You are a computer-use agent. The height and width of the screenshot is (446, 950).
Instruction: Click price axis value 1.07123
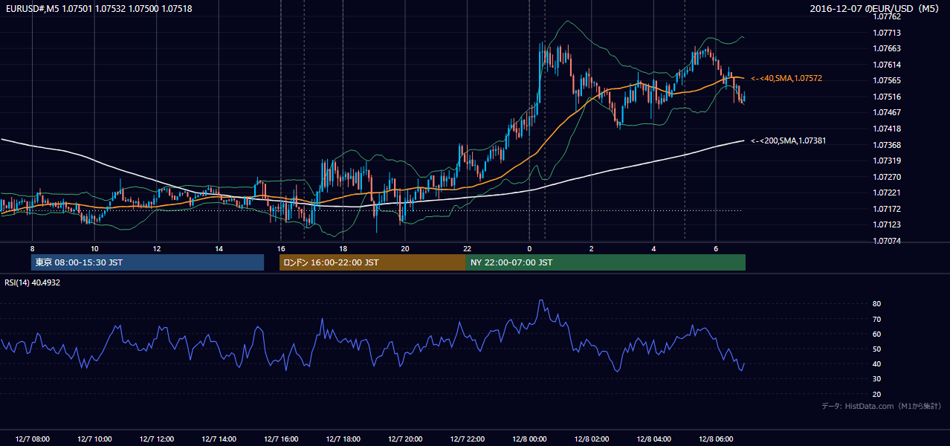coord(887,224)
